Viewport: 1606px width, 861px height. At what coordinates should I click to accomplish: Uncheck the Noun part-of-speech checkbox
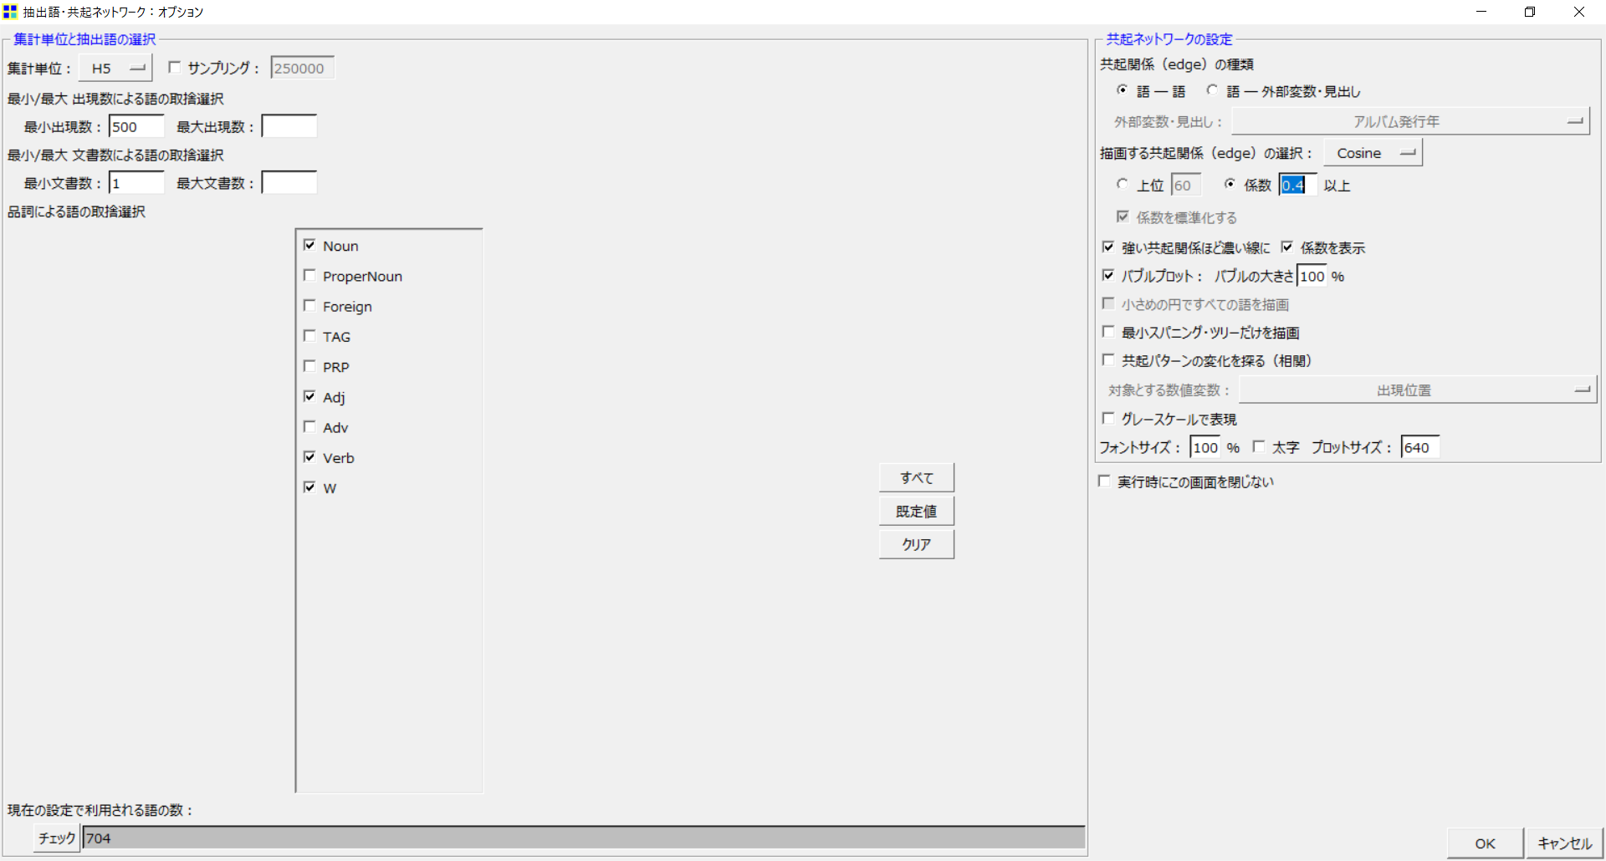coord(310,244)
